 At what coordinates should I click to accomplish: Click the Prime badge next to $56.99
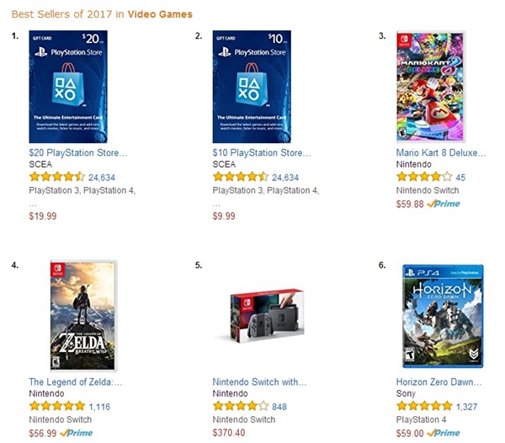point(77,433)
